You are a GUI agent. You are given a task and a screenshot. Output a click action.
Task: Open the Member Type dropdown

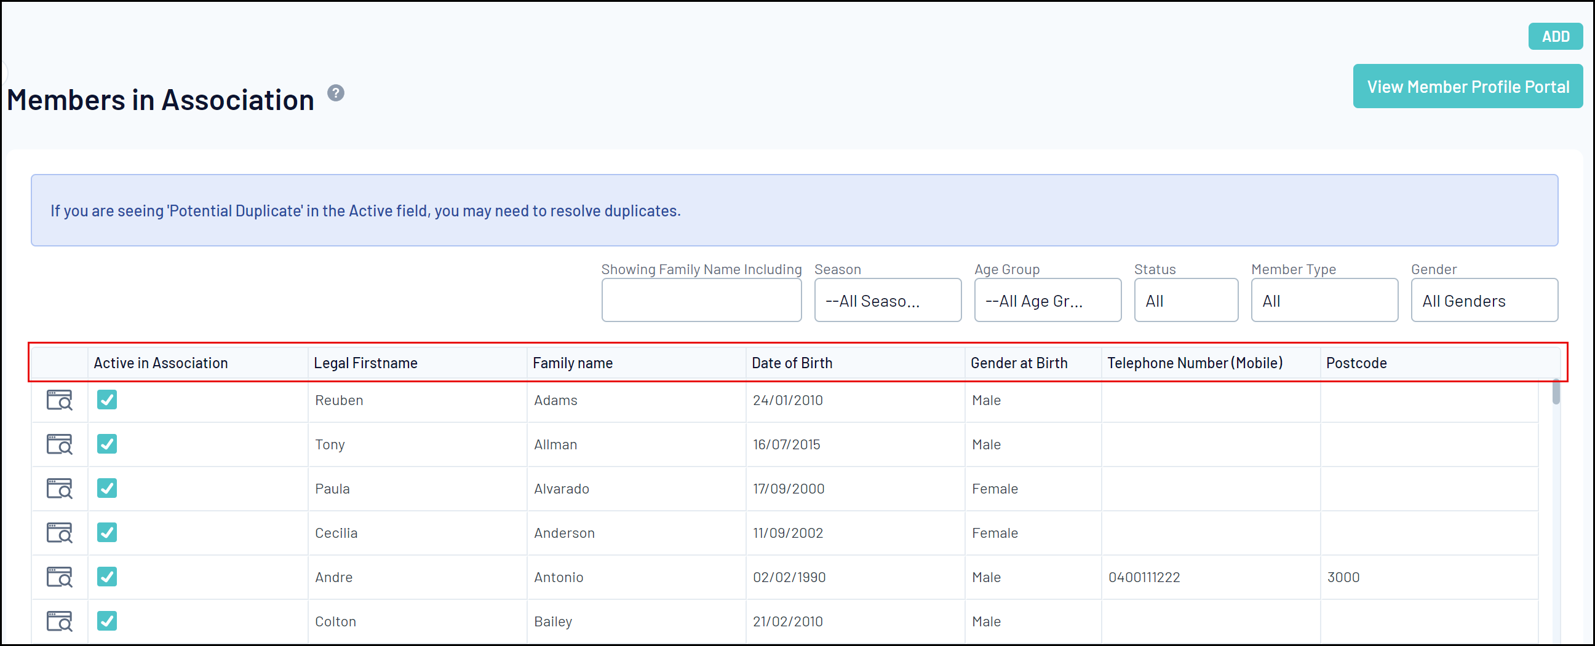pos(1324,301)
